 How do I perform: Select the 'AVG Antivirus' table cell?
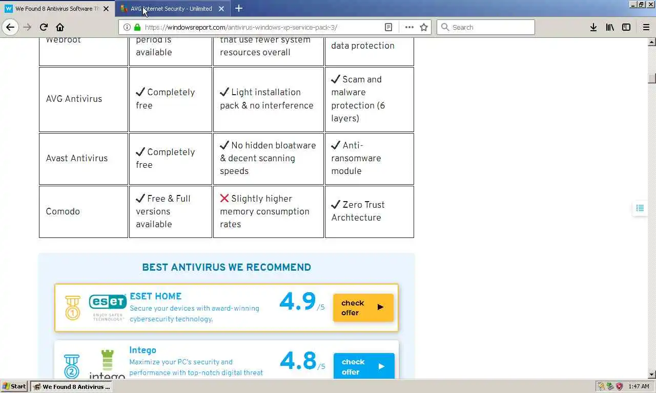84,99
